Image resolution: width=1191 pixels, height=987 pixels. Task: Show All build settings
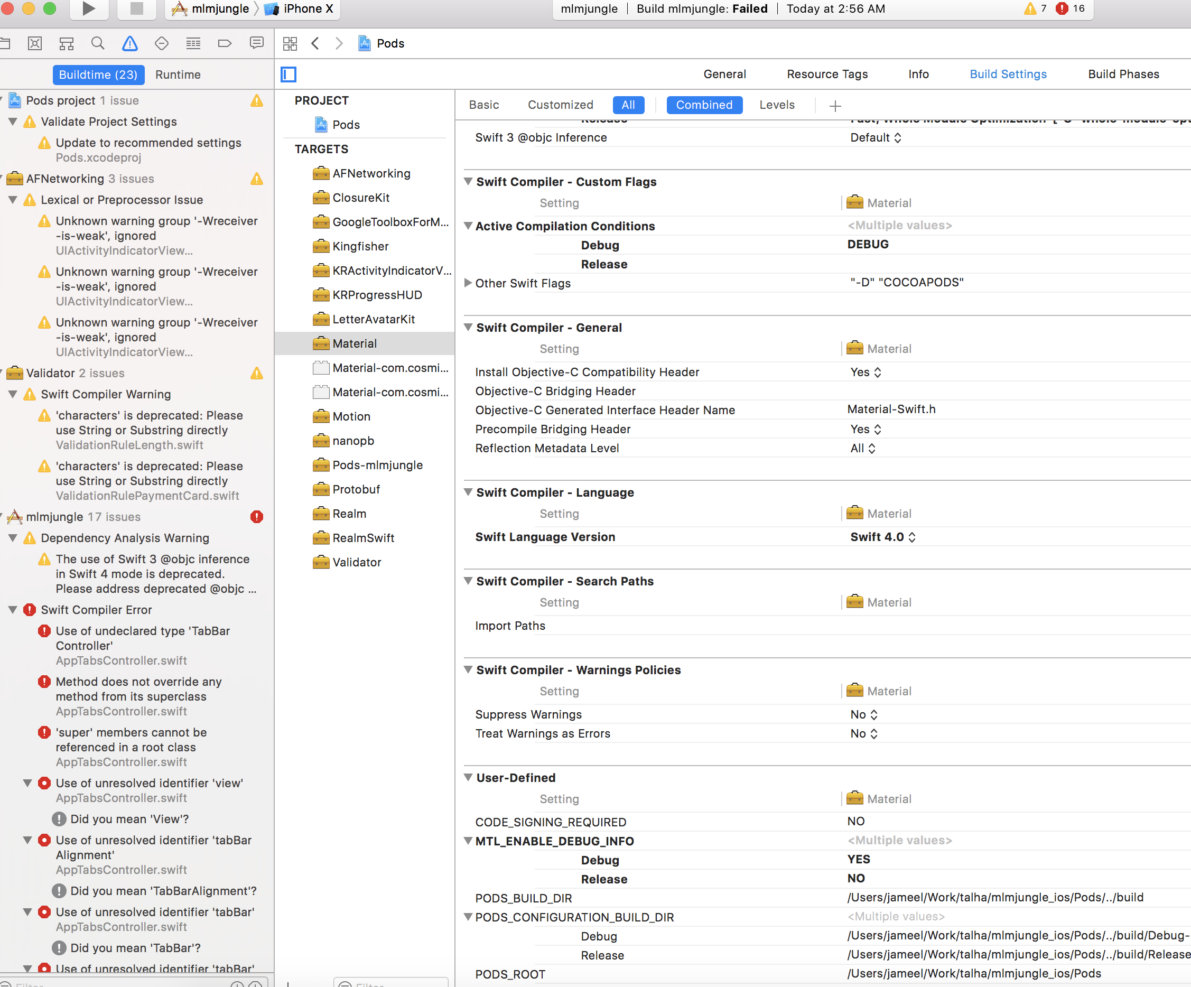[x=628, y=105]
